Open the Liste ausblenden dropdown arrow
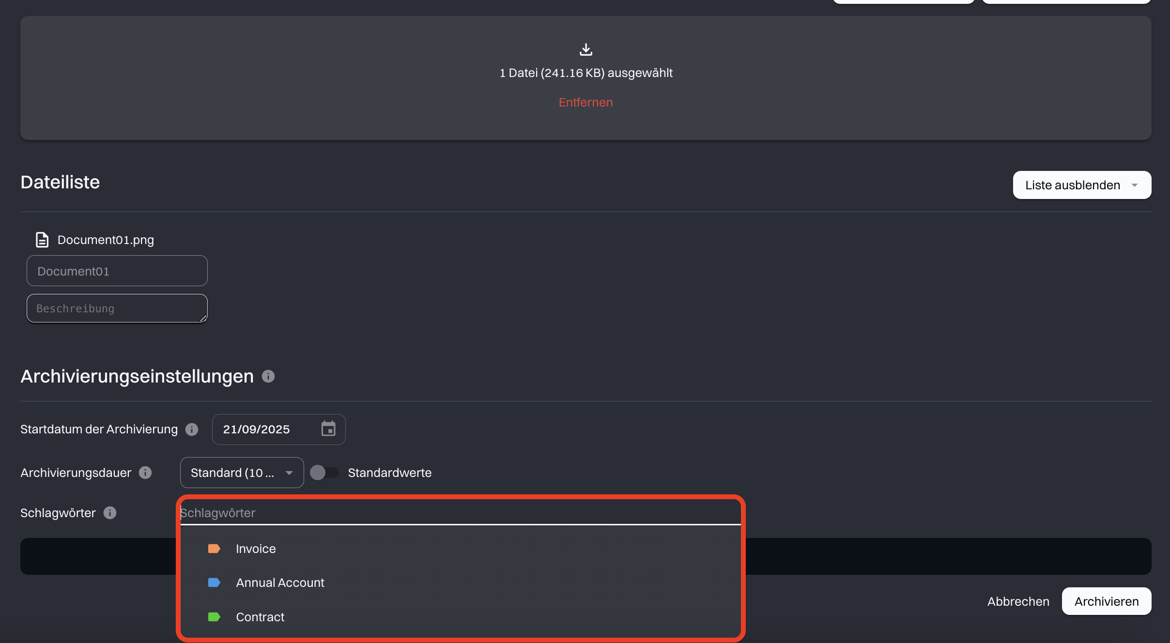Image resolution: width=1170 pixels, height=643 pixels. click(x=1135, y=185)
